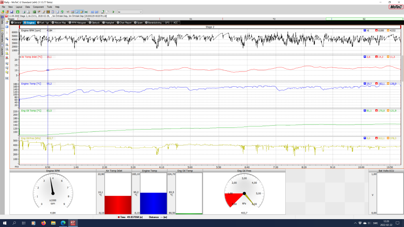
Task: Start data playback with the green Play button
Action: [113, 12]
